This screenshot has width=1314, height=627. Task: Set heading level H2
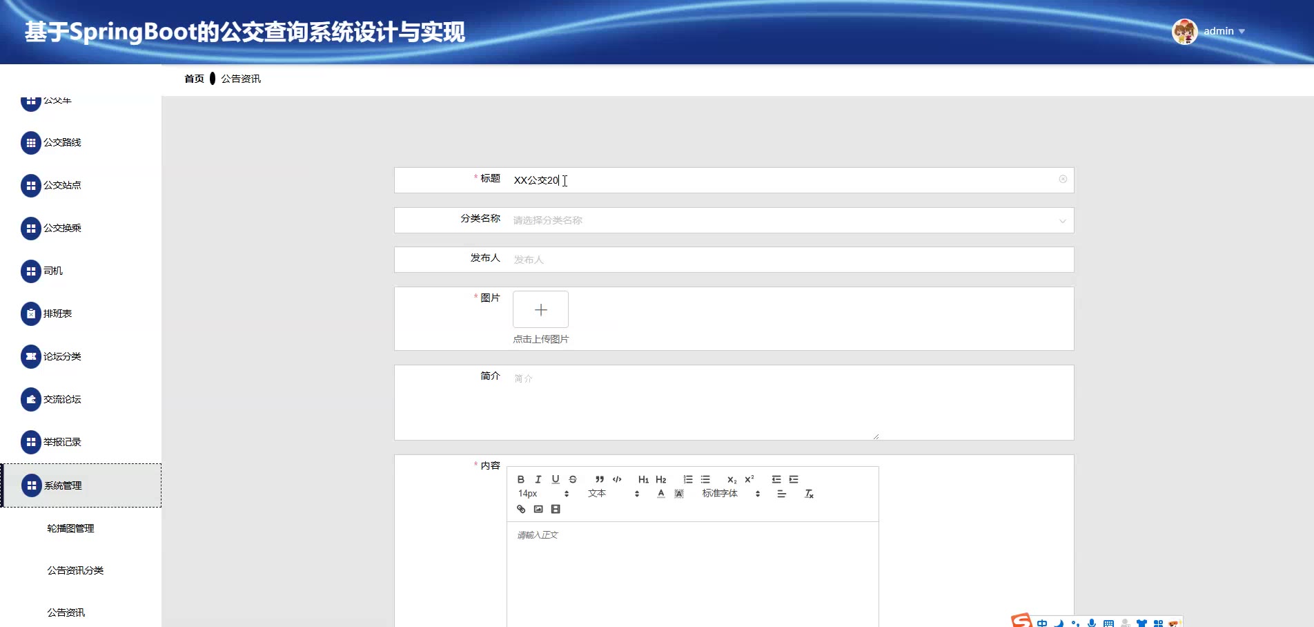click(x=661, y=479)
